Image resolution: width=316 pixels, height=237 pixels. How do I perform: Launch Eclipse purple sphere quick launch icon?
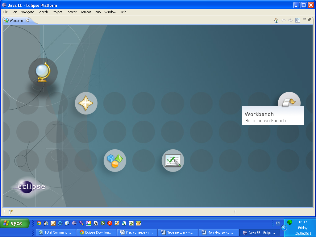pyautogui.click(x=74, y=223)
